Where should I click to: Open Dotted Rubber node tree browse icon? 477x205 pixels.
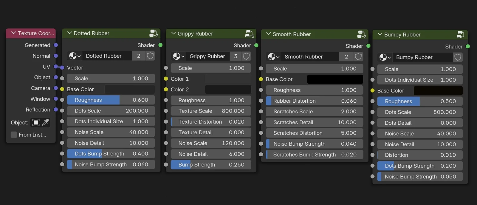coord(75,56)
